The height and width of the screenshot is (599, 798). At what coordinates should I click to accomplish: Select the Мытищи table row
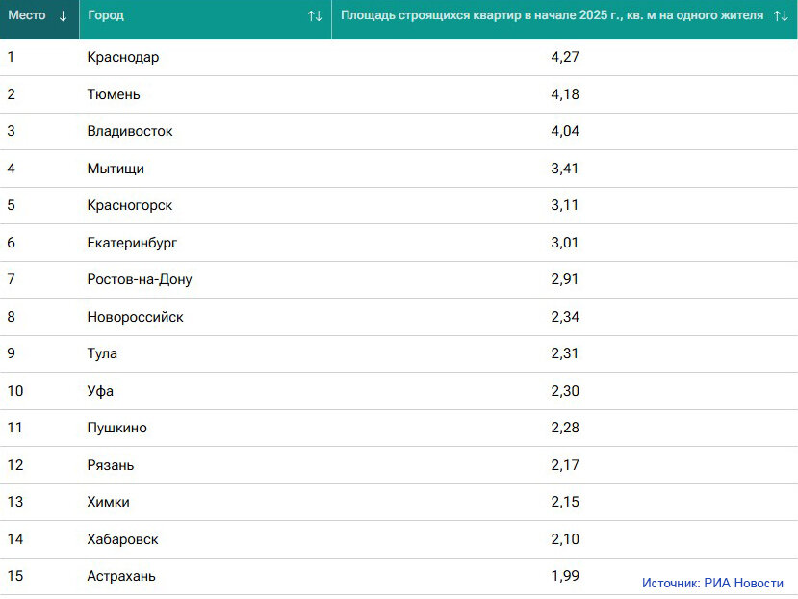(399, 169)
